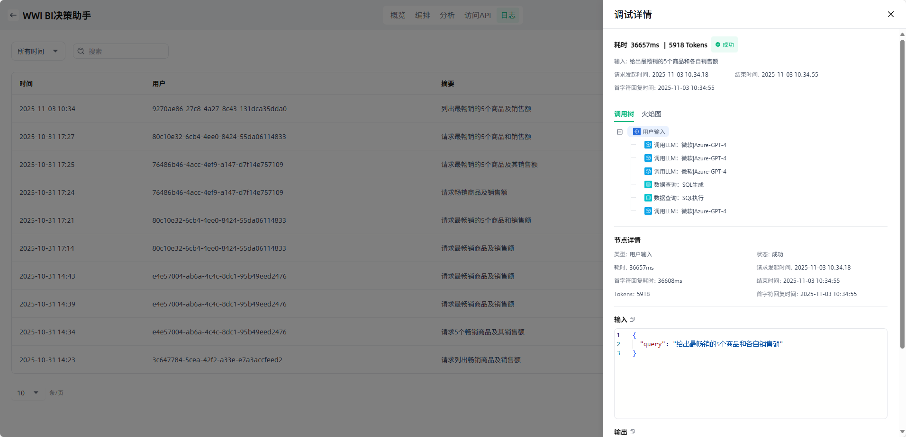Select the 数据查询: SQL执行 node
The height and width of the screenshot is (437, 906).
click(x=678, y=198)
